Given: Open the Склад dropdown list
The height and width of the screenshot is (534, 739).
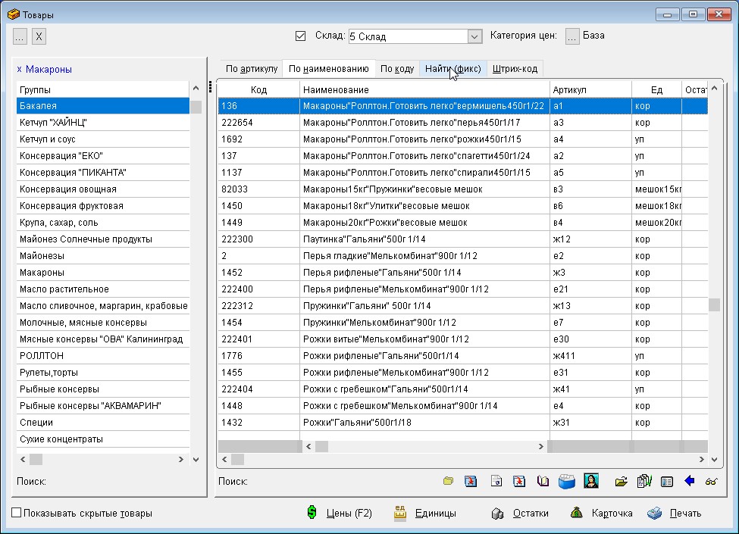Looking at the screenshot, I should [x=474, y=36].
